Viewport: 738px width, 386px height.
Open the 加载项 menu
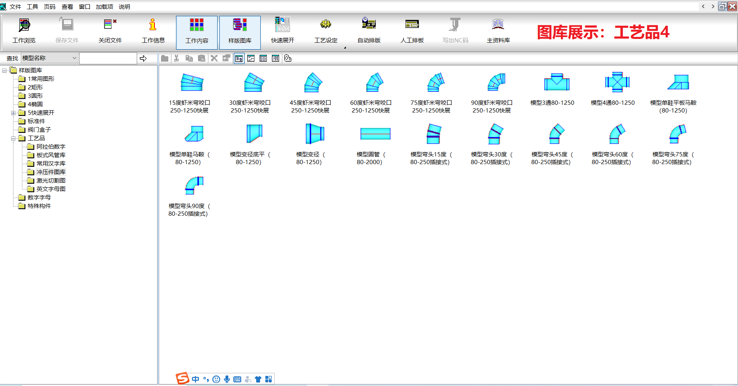104,7
